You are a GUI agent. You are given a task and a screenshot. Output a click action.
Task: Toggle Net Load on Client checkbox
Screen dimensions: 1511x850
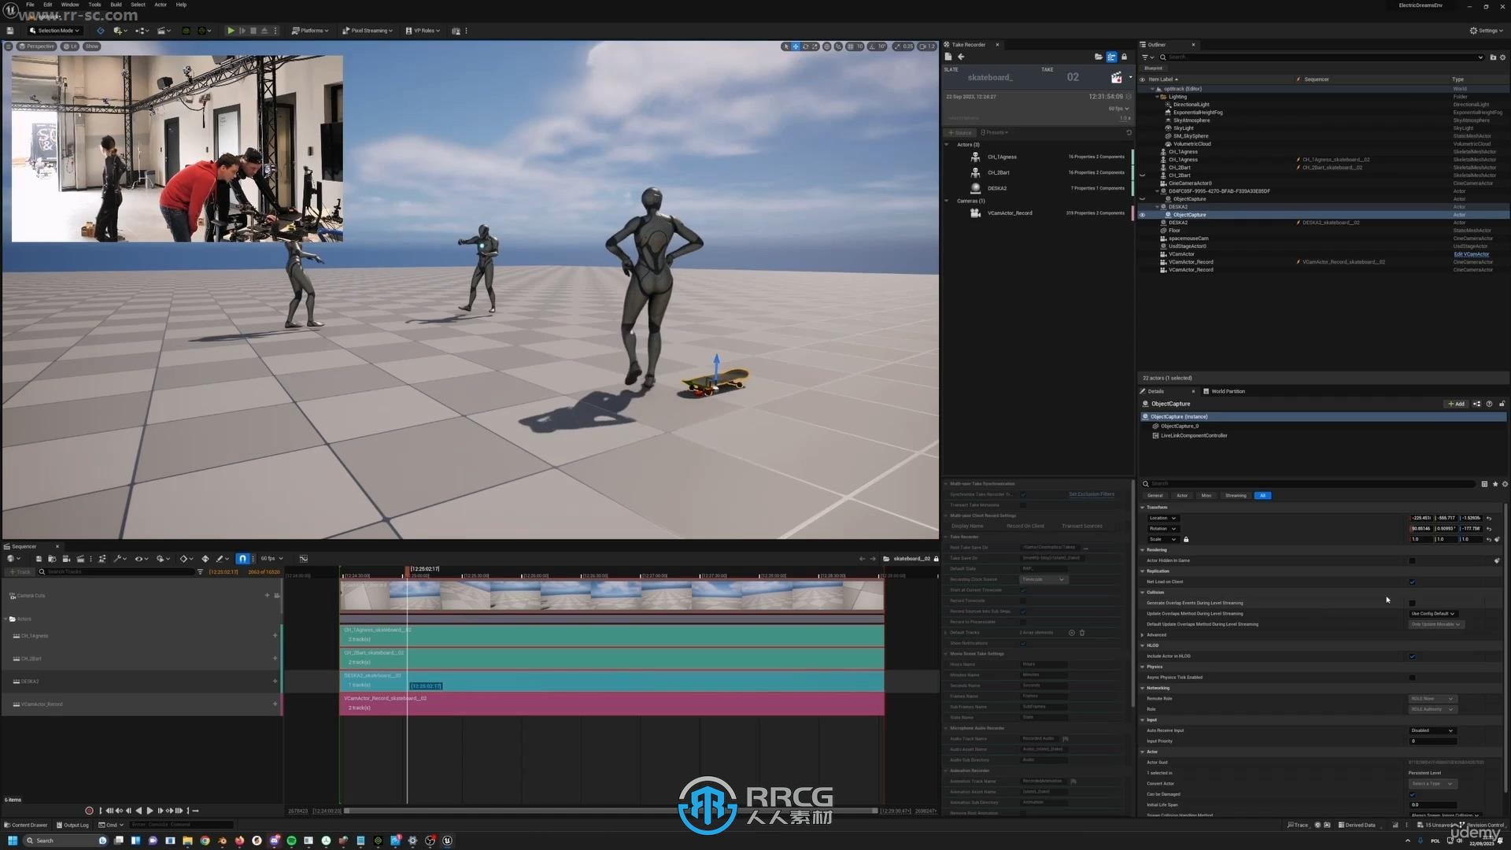[1412, 582]
